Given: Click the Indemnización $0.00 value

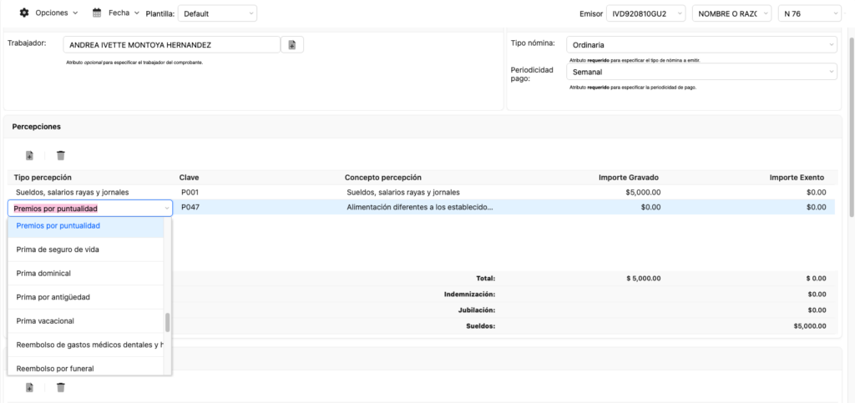Looking at the screenshot, I should click(x=818, y=294).
